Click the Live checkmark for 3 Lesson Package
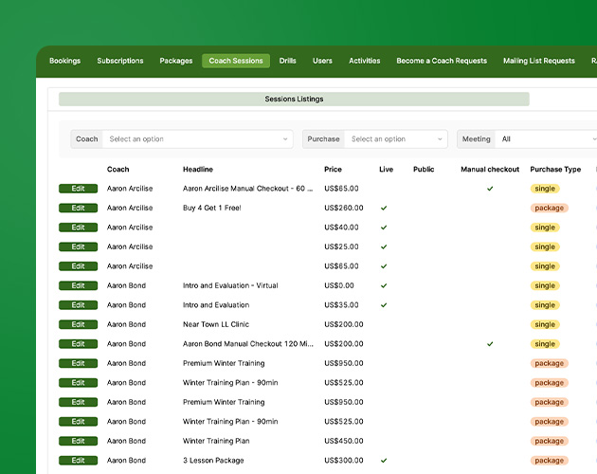The height and width of the screenshot is (474, 597). [x=384, y=461]
